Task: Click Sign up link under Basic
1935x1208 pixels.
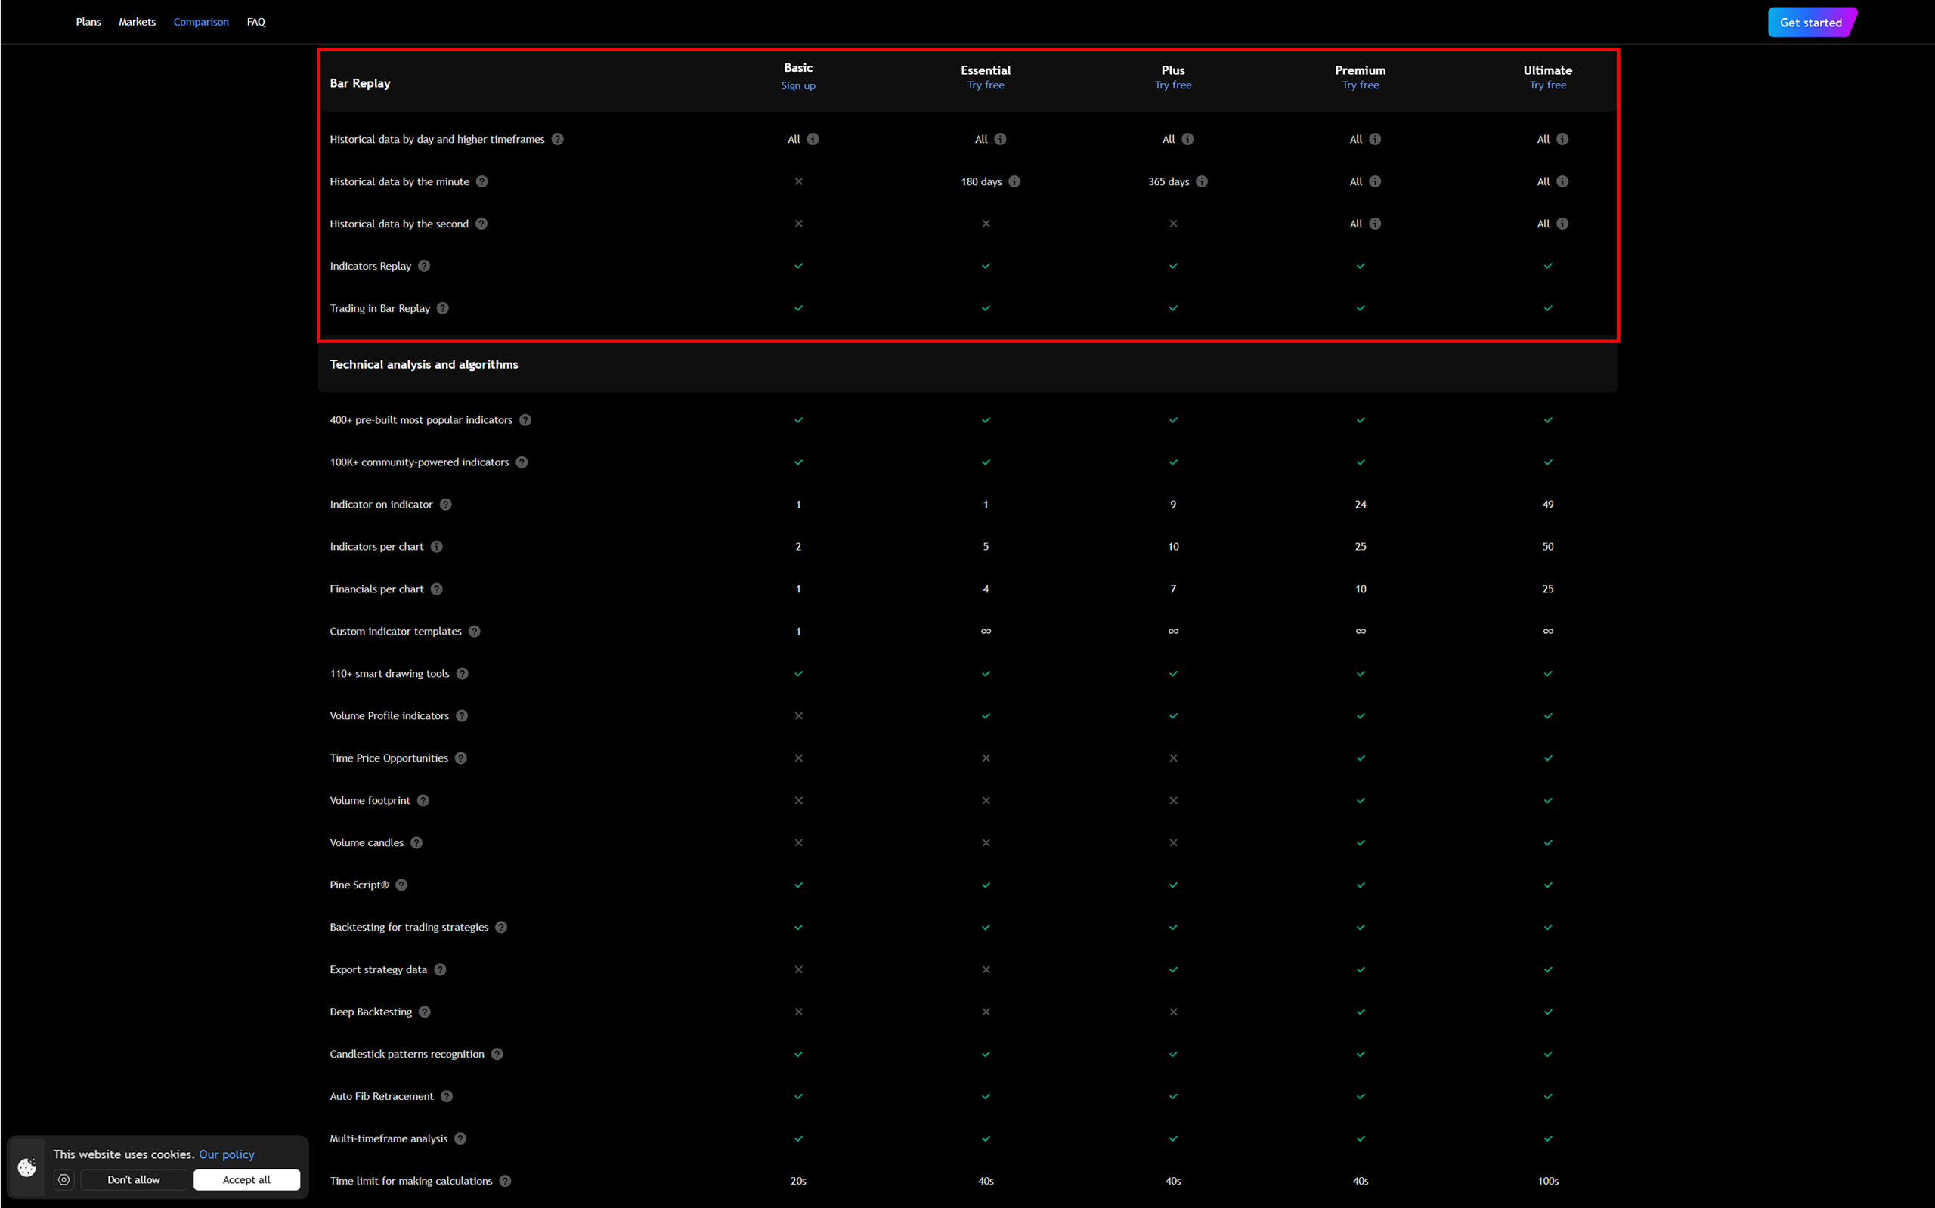Action: tap(797, 86)
